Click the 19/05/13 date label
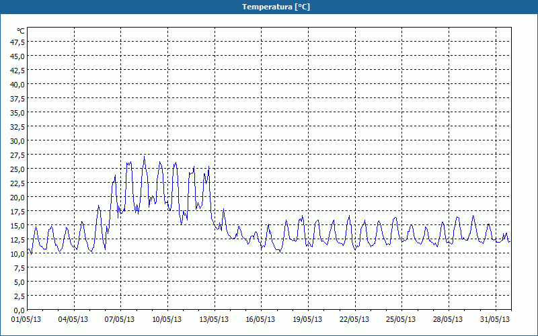Screen dimensions: 538x336 tap(307, 319)
